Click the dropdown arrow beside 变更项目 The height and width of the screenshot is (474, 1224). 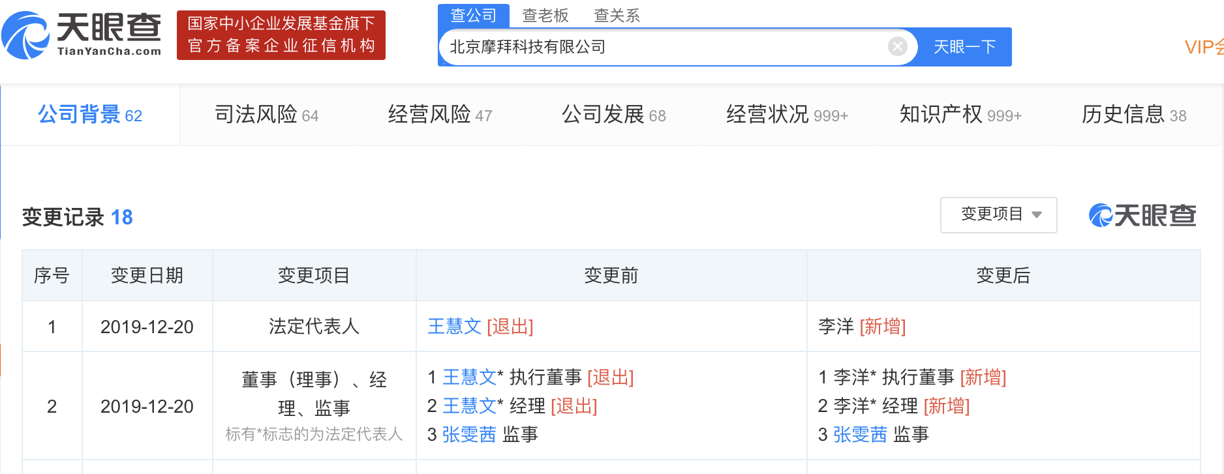1037,215
